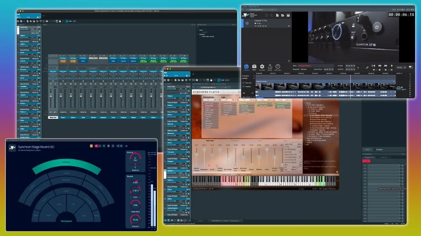
Task: Click save disk icon in video editor
Action: (288, 16)
